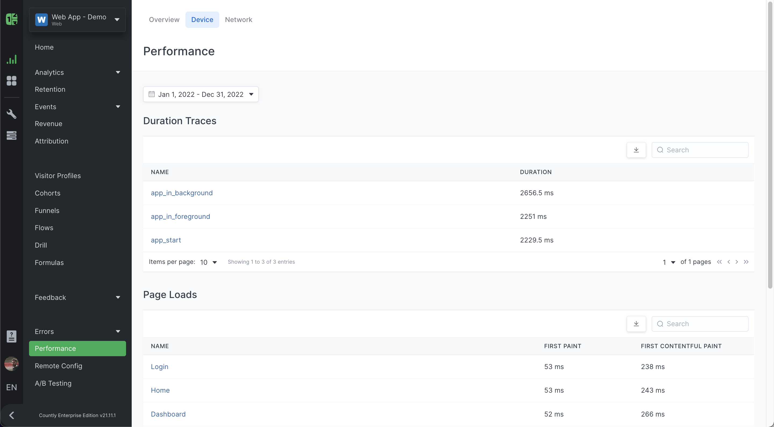
Task: Switch to the Overview tab
Action: click(x=164, y=20)
